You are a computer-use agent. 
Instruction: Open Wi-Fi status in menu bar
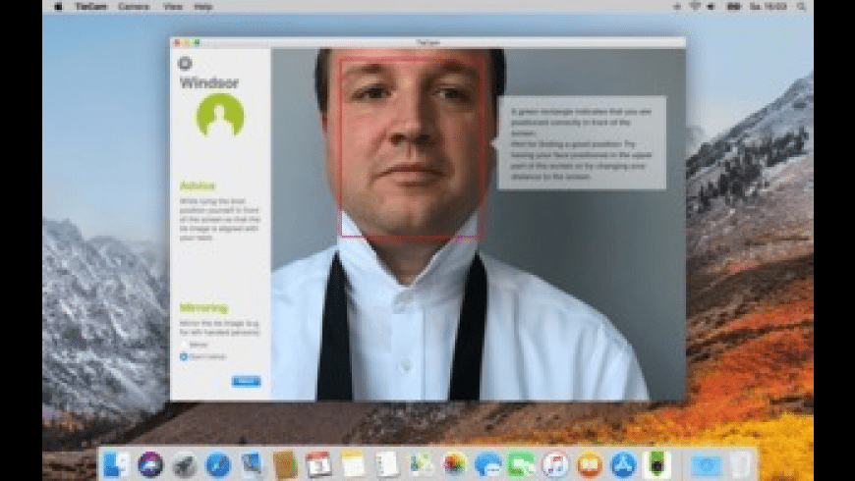coord(695,7)
